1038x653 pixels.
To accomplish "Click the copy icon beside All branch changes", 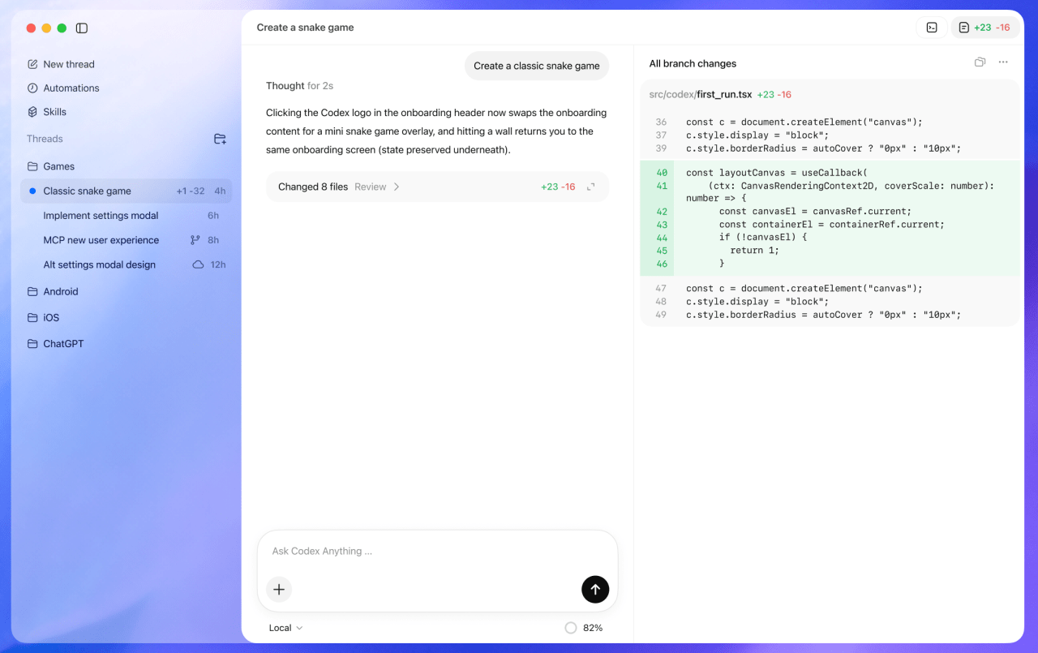I will [980, 62].
